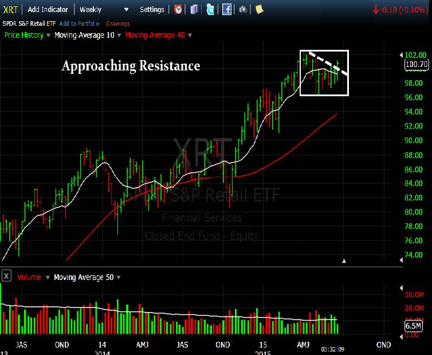The height and width of the screenshot is (355, 432).
Task: Click Add Indicator
Action: 48,10
